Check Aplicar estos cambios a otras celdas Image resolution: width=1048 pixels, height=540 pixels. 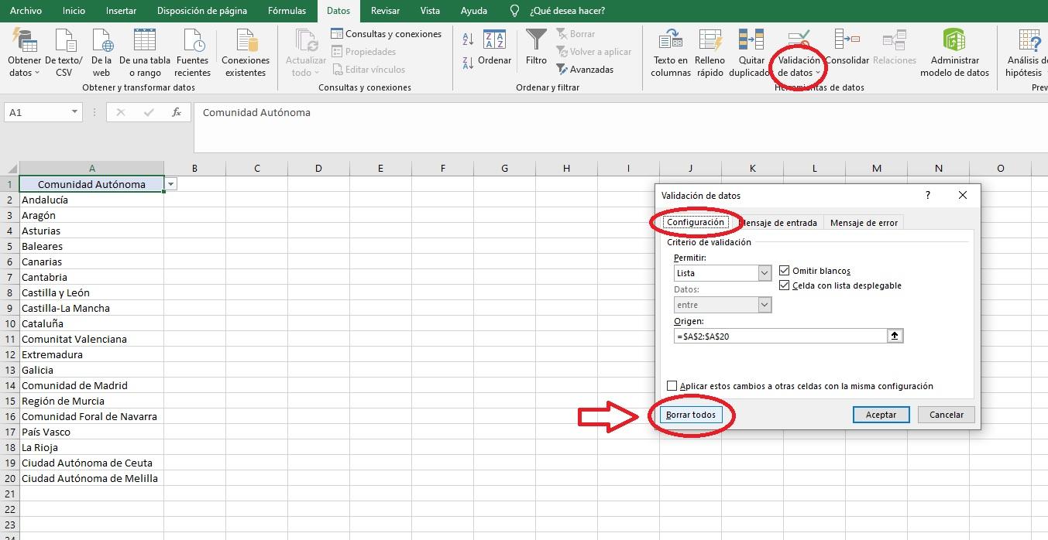tap(671, 385)
